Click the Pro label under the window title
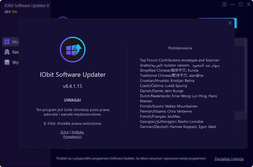 (15, 12)
